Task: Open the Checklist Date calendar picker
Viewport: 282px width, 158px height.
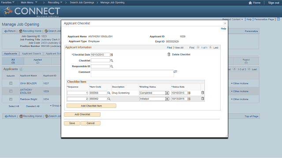Action: pyautogui.click(x=111, y=55)
